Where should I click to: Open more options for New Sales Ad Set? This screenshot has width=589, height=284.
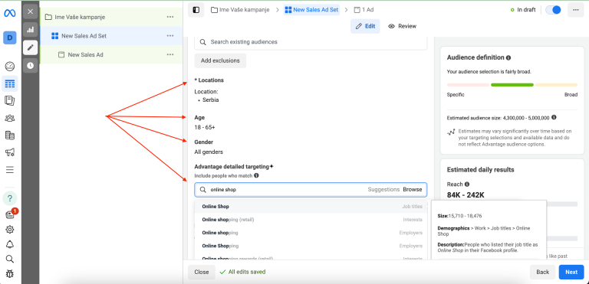click(x=170, y=36)
